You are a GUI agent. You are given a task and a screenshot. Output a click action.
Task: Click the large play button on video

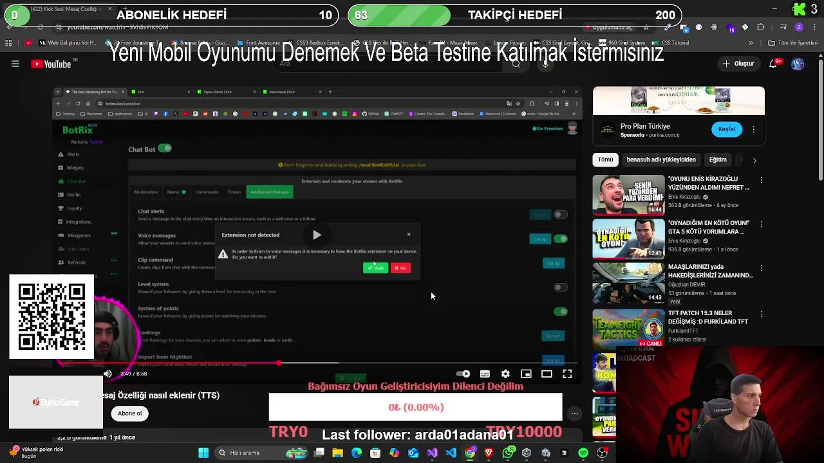coord(317,235)
